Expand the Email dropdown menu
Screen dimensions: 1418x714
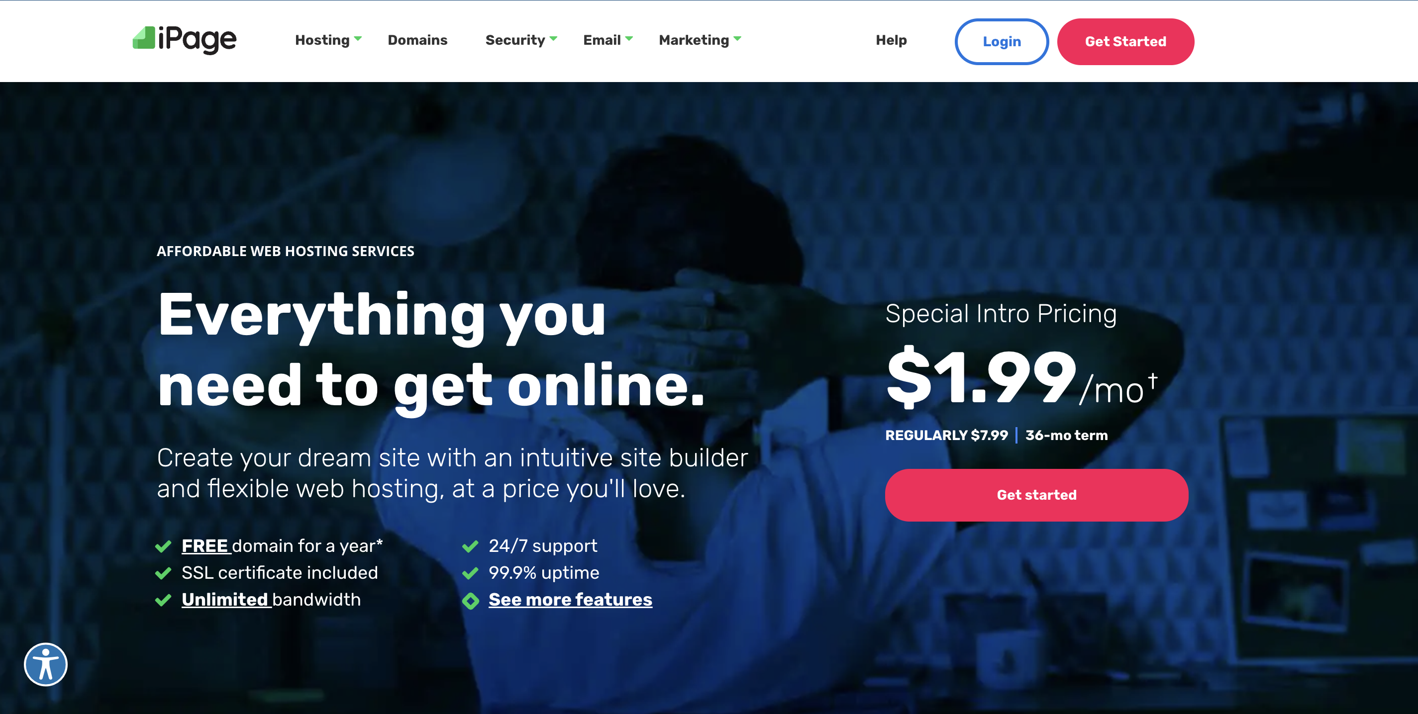pos(608,40)
